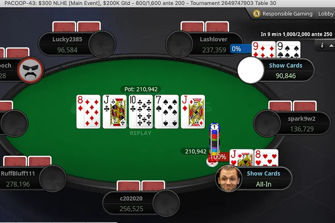Click the Jack of diamonds river card
Viewport: 335px width, 223px height.
193,112
